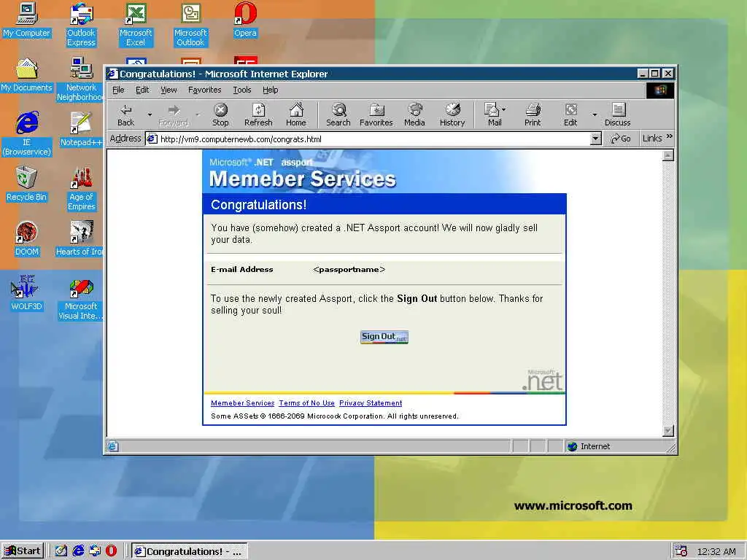747x560 pixels.
Task: Open the Search pane
Action: [338, 114]
